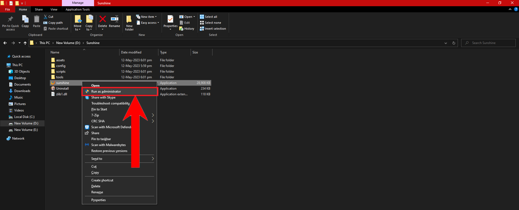Select the scripts folder
519x210 pixels.
pyautogui.click(x=61, y=72)
